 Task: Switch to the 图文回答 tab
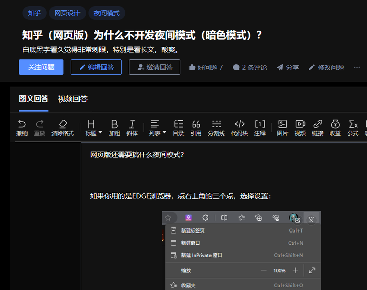point(34,99)
